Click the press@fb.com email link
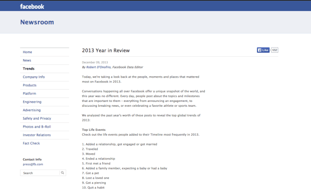311x191 pixels. pos(33,164)
